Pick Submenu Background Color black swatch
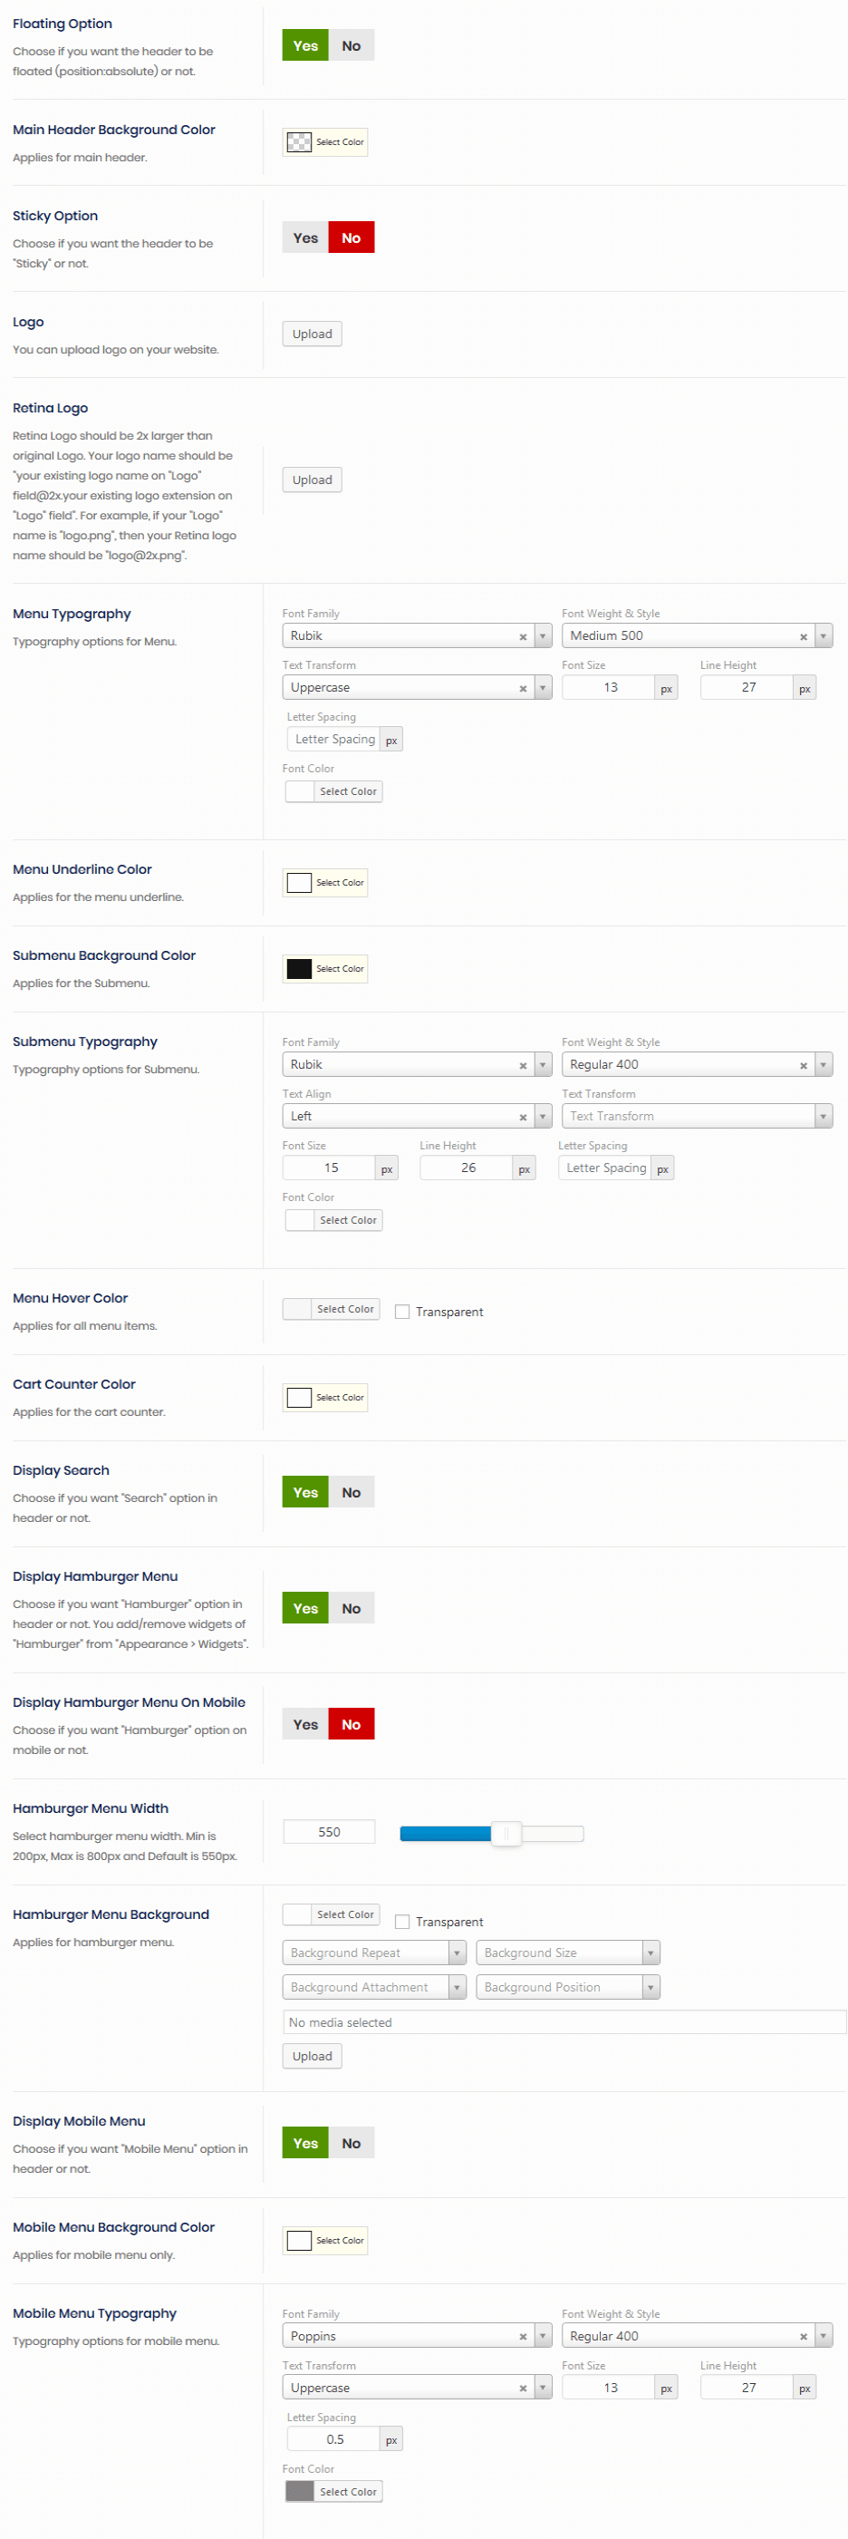 pyautogui.click(x=299, y=969)
